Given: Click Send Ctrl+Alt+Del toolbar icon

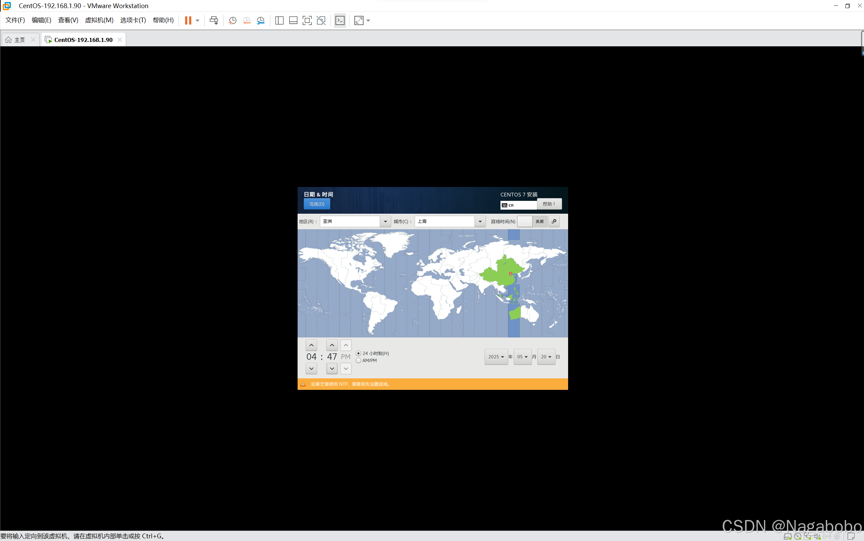Looking at the screenshot, I should coord(214,20).
